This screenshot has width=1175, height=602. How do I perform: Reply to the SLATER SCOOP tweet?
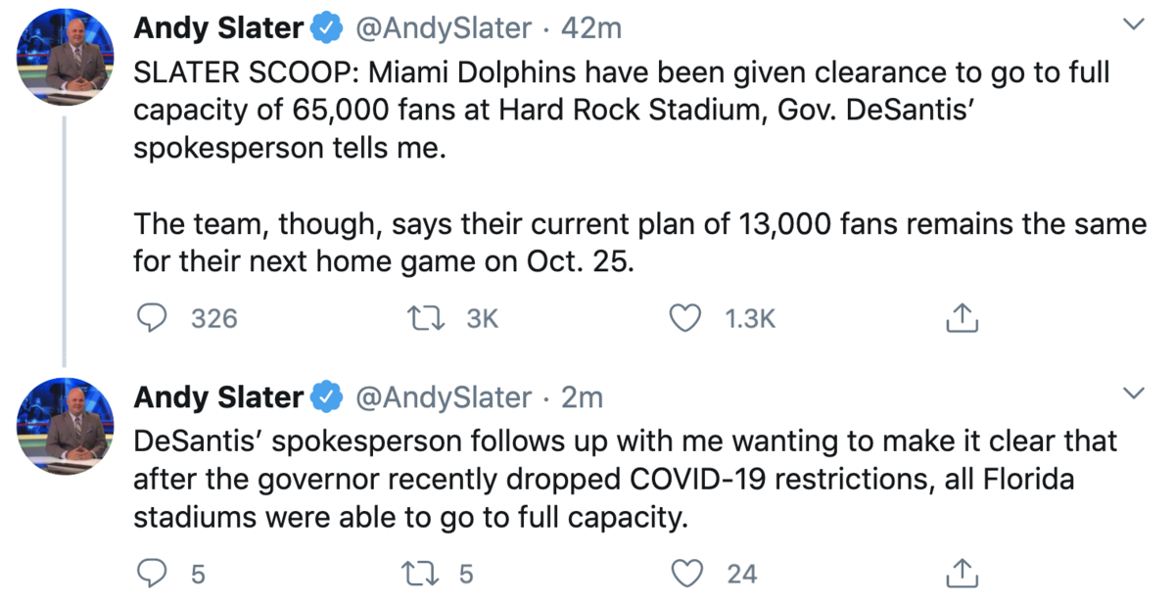[150, 318]
